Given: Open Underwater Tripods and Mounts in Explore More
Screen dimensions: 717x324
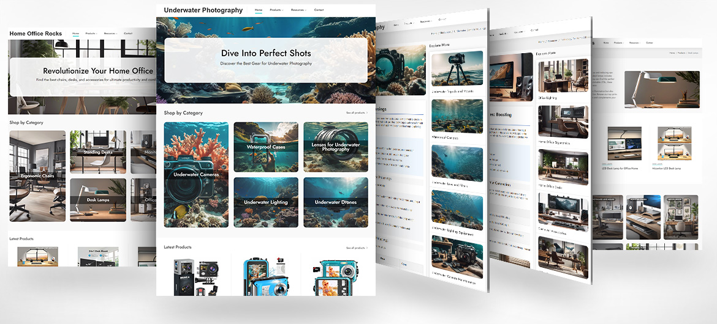Looking at the screenshot, I should click(457, 72).
